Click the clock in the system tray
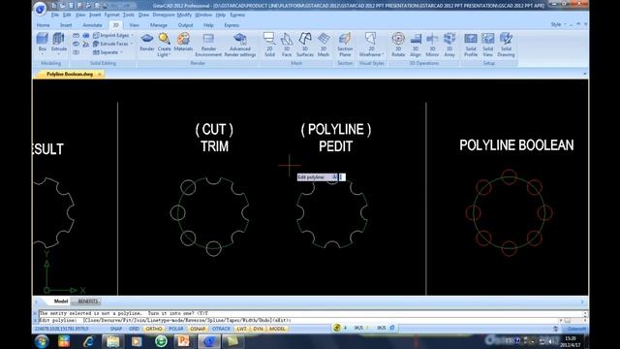The height and width of the screenshot is (349, 620). (x=571, y=341)
